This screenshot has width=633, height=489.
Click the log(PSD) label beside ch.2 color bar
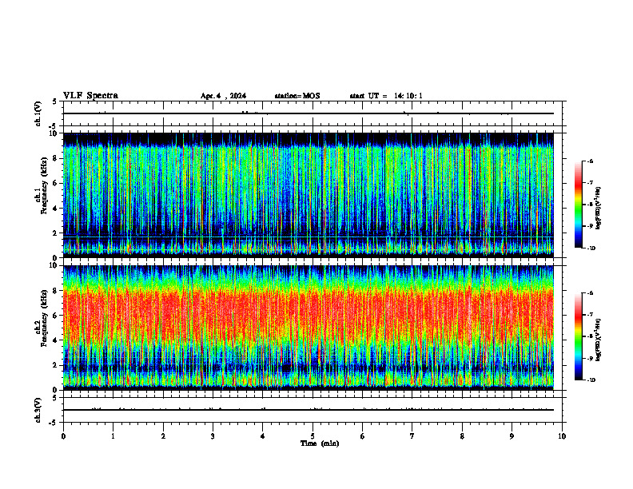pyautogui.click(x=598, y=340)
